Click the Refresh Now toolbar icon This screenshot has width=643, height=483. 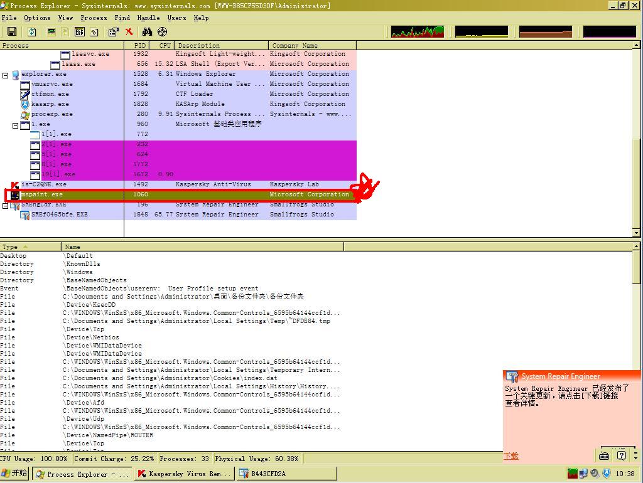pos(32,31)
